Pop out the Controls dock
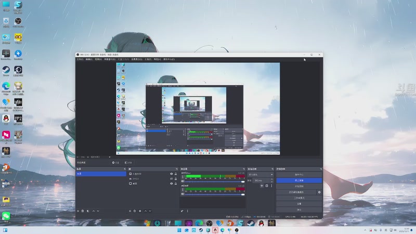The height and width of the screenshot is (234, 416). [321, 169]
